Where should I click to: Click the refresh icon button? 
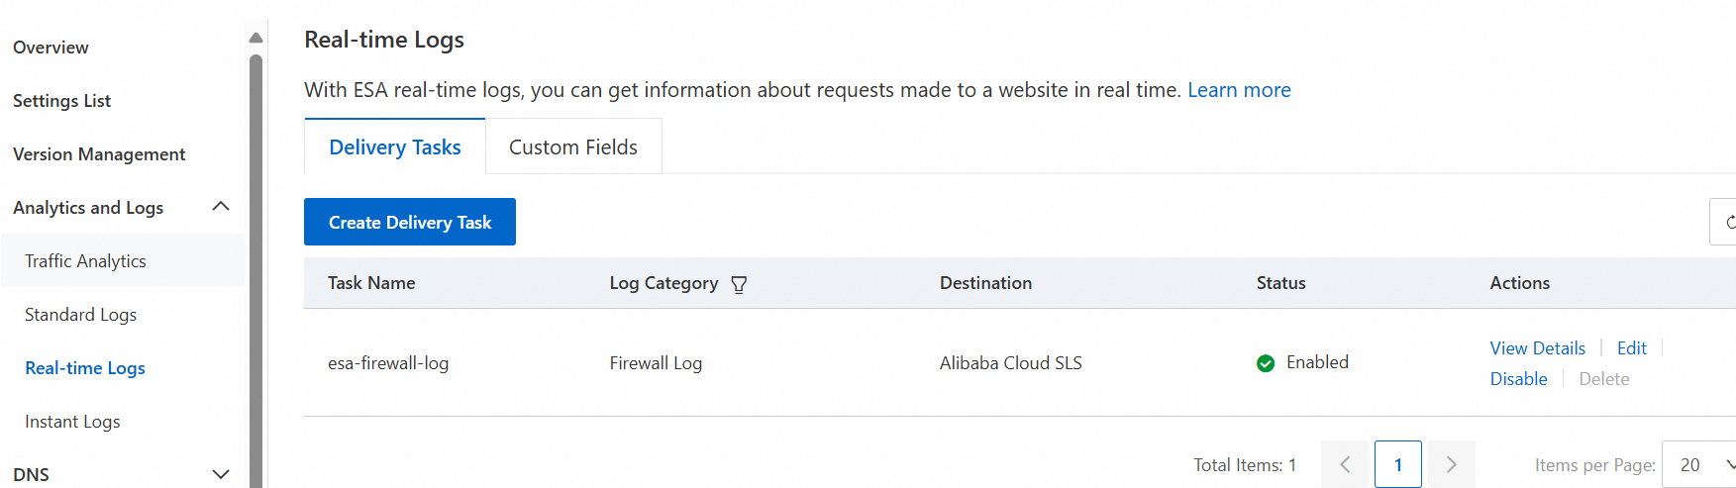click(x=1724, y=222)
